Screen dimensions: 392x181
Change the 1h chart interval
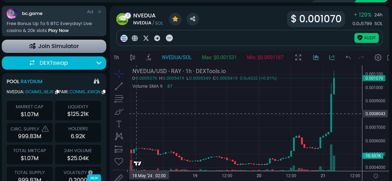click(116, 57)
